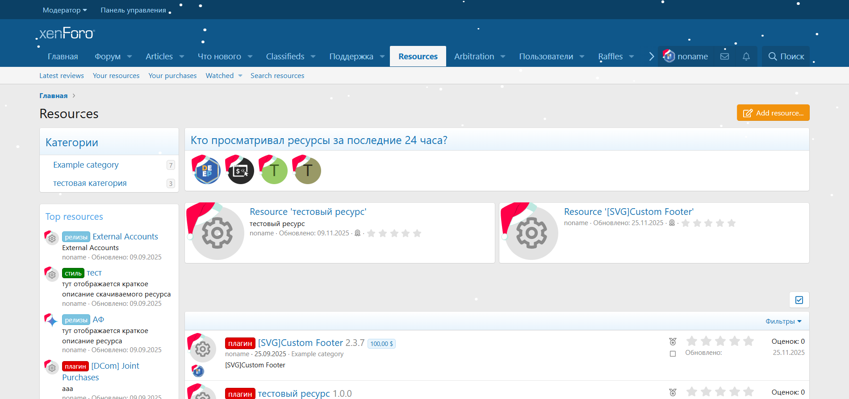Switch to the Arbitration tab

[x=474, y=57]
